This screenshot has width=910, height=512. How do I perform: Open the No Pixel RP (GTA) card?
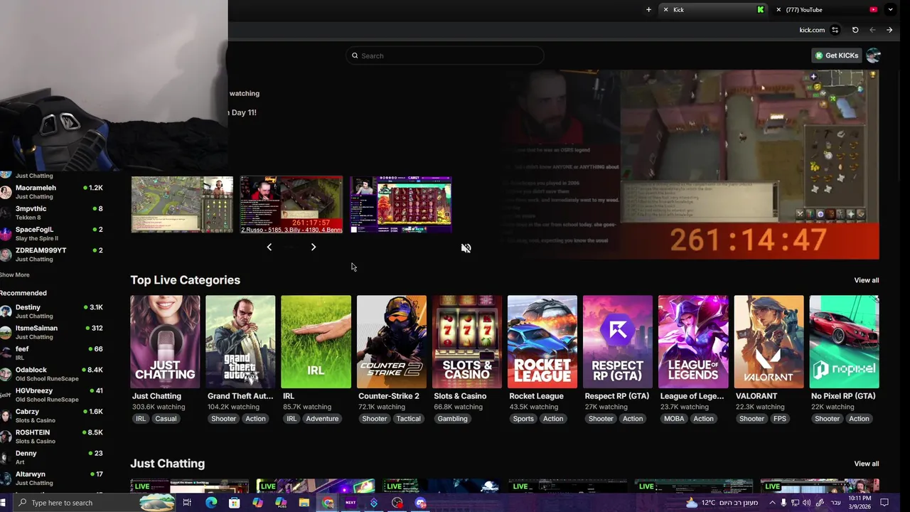(845, 342)
